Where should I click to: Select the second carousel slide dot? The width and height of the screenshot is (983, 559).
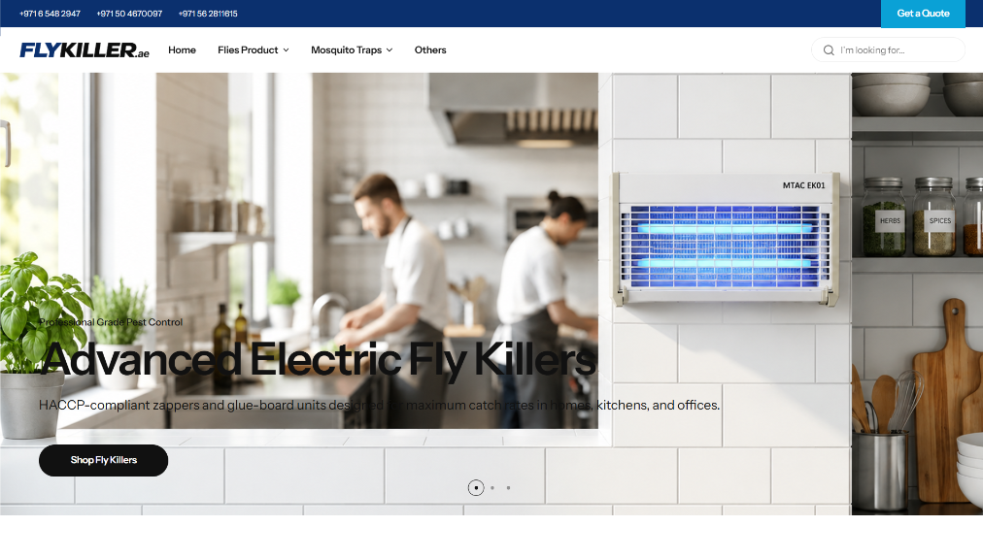point(492,487)
